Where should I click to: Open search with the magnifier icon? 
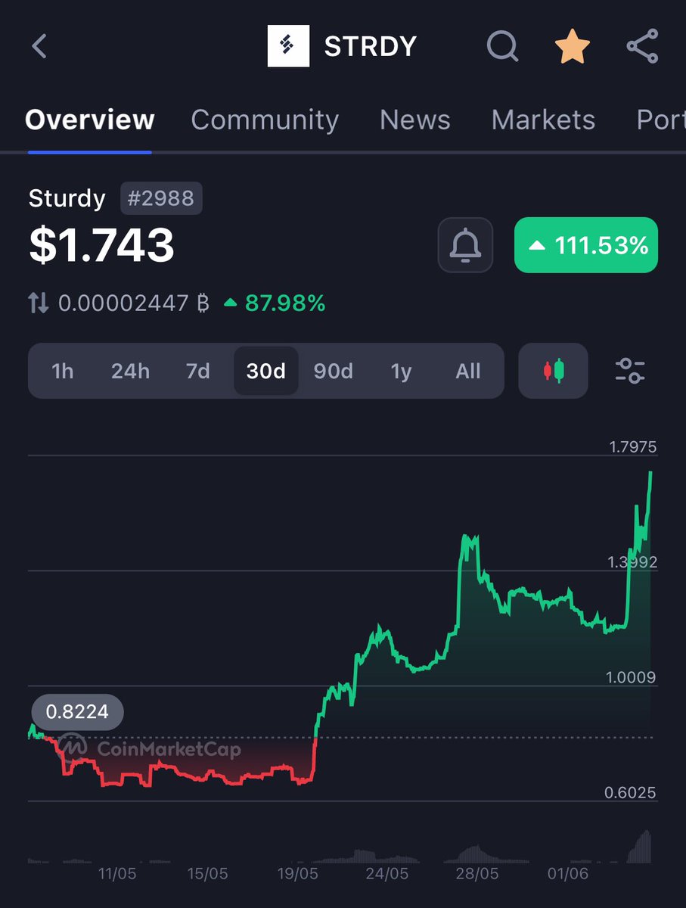coord(502,46)
